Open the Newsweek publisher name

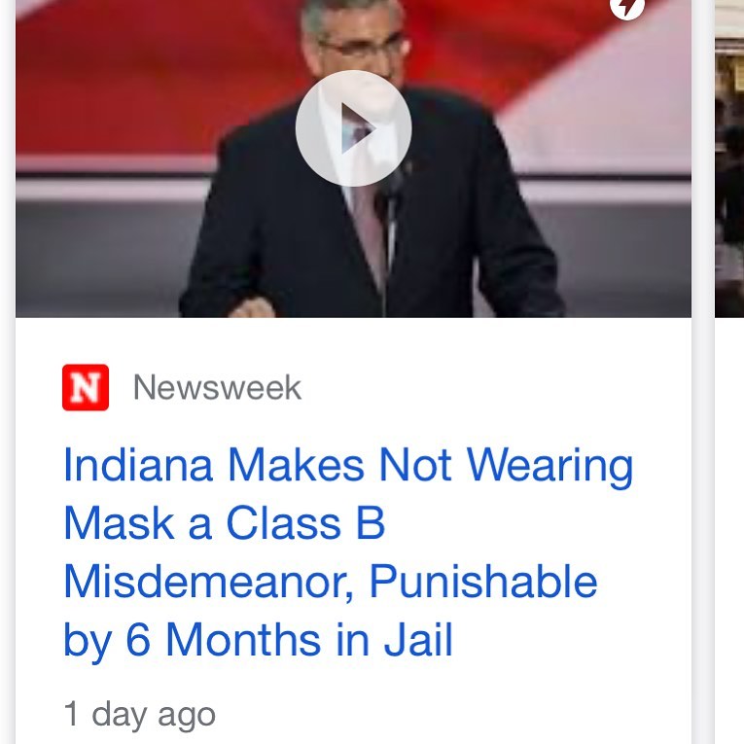coord(217,388)
